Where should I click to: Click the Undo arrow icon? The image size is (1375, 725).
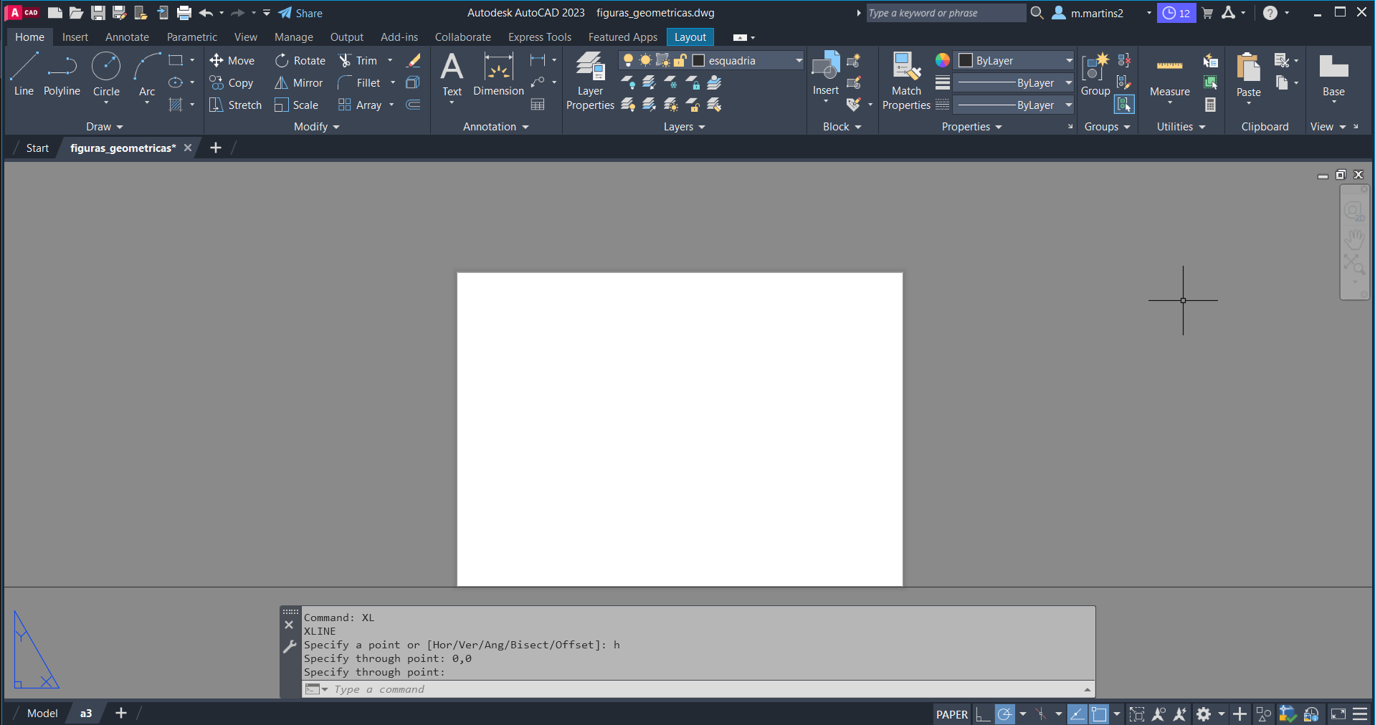pos(206,13)
